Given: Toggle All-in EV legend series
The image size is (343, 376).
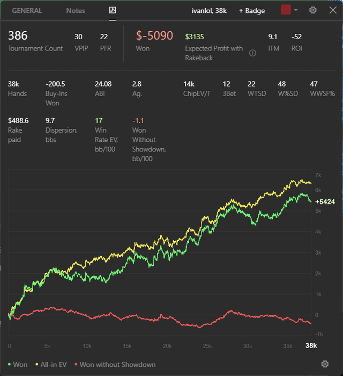Looking at the screenshot, I should (x=51, y=365).
